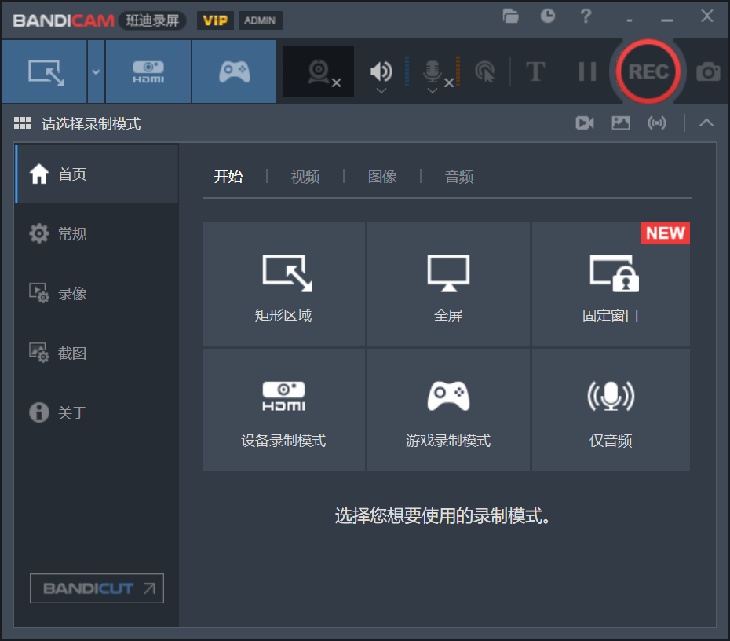Select the 仅音频 audio-only mode tile

pos(611,408)
